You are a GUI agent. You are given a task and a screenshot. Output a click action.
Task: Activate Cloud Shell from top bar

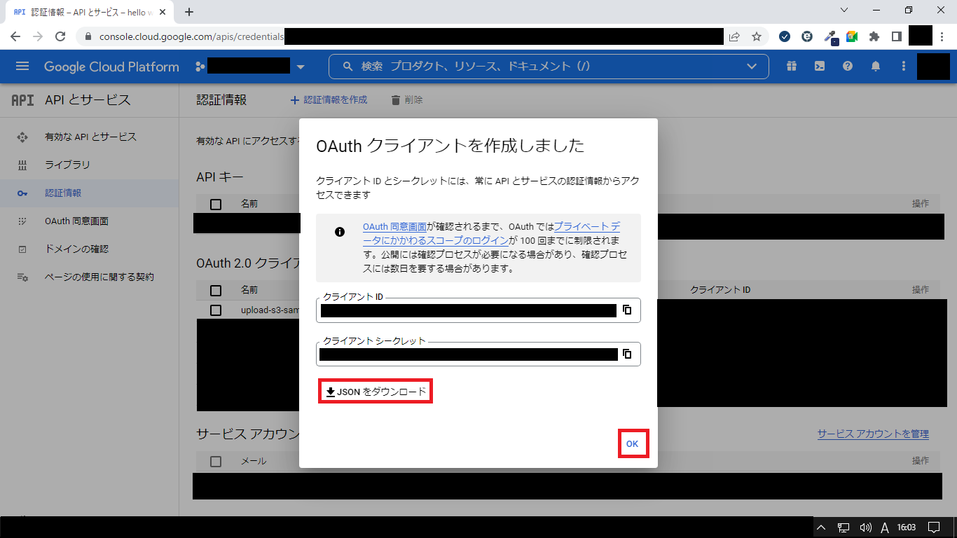click(x=819, y=67)
